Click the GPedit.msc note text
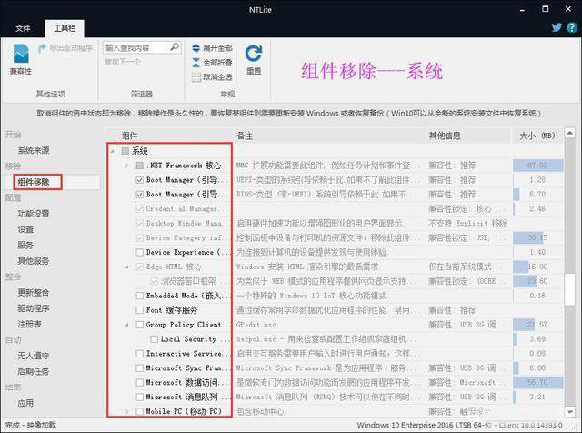 256,325
